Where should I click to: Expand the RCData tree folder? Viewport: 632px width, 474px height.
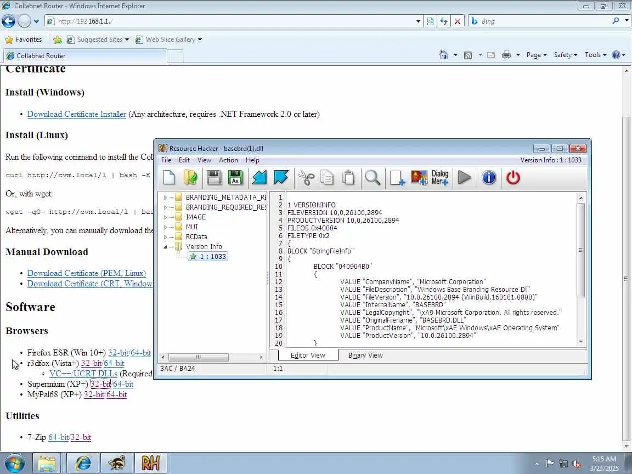165,237
